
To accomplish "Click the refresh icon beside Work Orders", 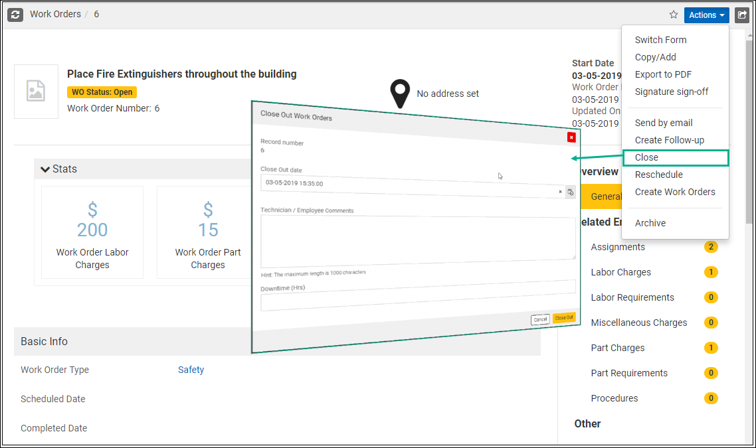I will pyautogui.click(x=15, y=15).
